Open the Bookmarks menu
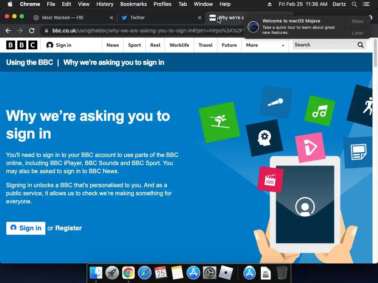This screenshot has height=283, width=378. (134, 4)
